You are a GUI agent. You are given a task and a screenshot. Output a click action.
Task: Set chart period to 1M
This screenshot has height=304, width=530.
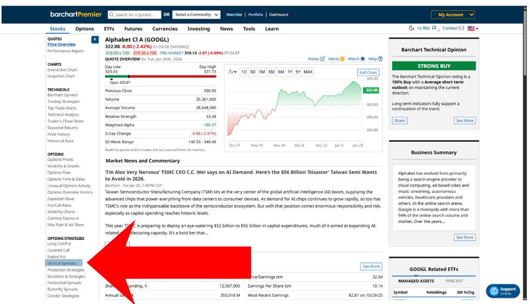click(x=261, y=72)
